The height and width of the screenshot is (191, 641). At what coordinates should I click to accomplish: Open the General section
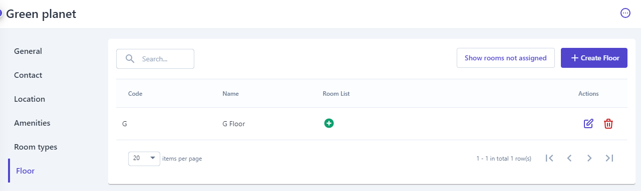click(x=28, y=51)
